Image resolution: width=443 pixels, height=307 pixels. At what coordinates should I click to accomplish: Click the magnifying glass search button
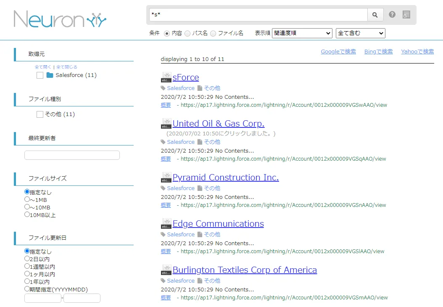tap(375, 15)
